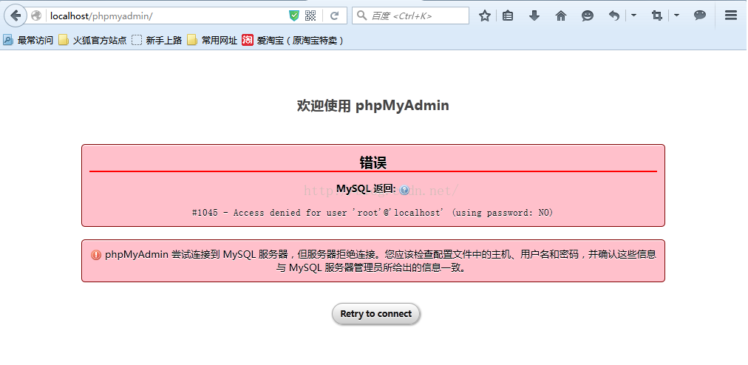Screen dimensions: 748x365
Task: Open the bookmarks list icon
Action: [x=508, y=16]
